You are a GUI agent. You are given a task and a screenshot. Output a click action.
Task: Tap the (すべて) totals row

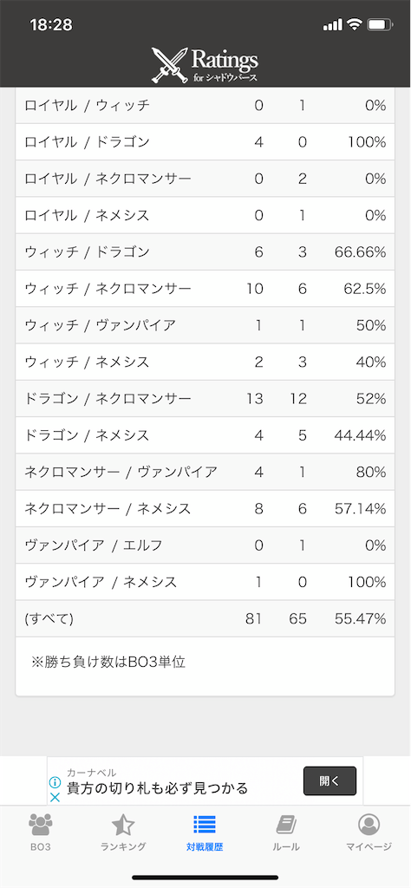point(205,619)
